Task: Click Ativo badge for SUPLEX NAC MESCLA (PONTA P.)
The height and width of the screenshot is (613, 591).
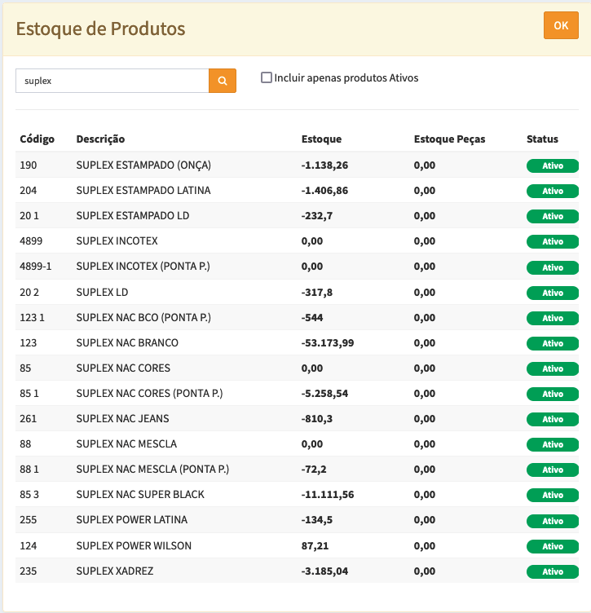Action: click(x=553, y=470)
